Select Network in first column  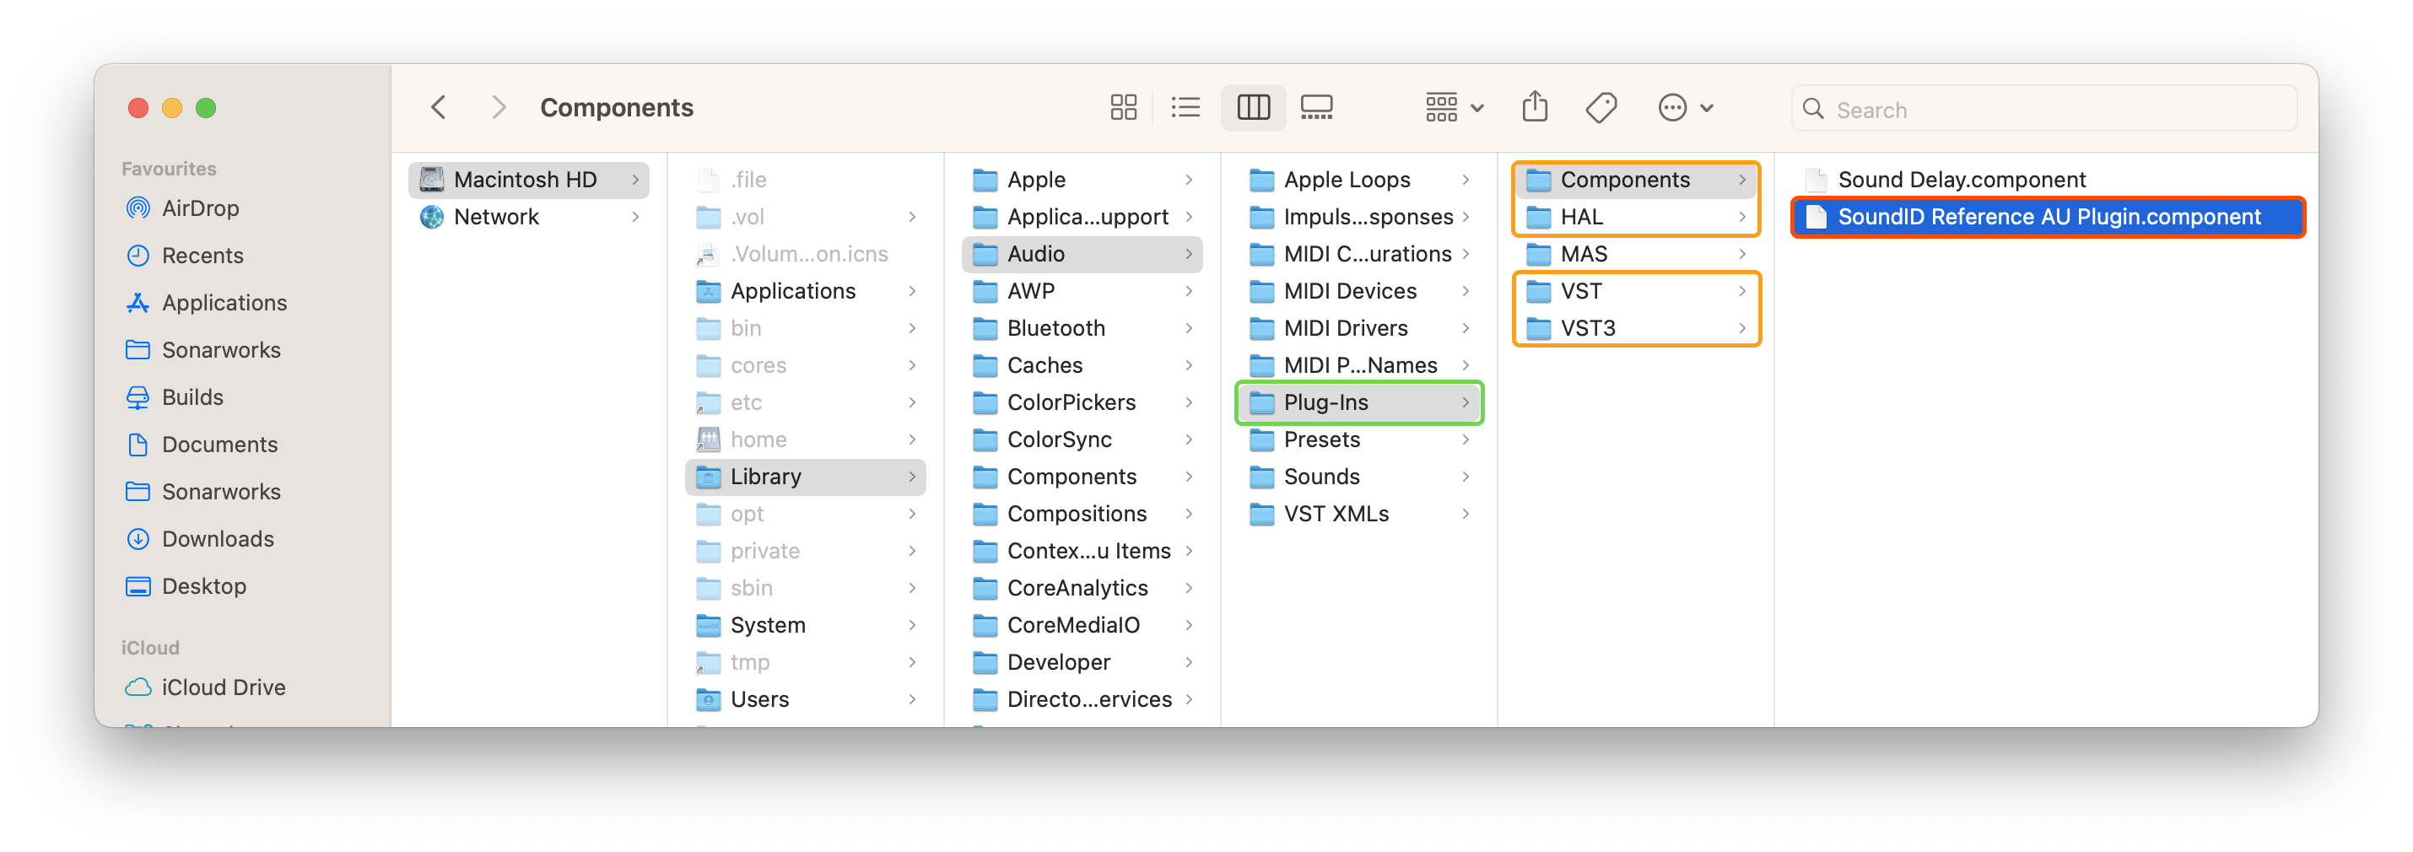coord(528,216)
